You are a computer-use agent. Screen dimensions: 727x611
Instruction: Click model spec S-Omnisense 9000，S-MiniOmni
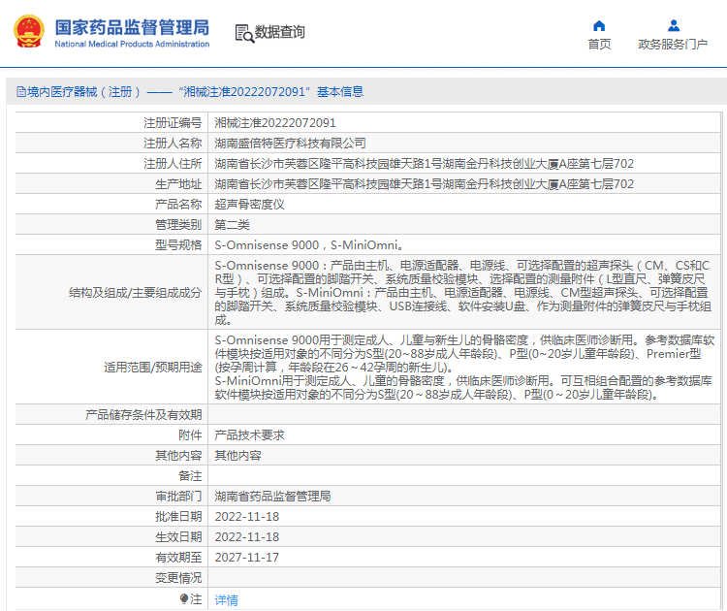click(x=308, y=245)
